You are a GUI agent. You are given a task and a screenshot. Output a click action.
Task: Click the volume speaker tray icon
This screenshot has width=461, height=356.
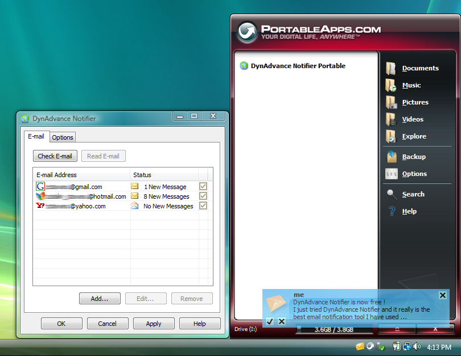tap(417, 346)
